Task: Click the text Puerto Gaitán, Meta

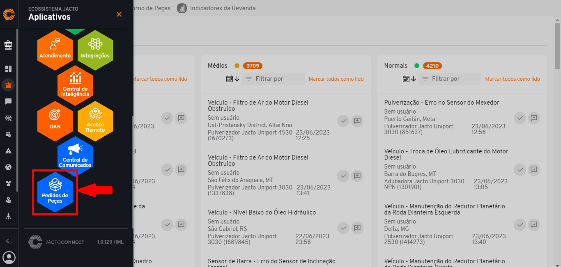Action: (409, 119)
